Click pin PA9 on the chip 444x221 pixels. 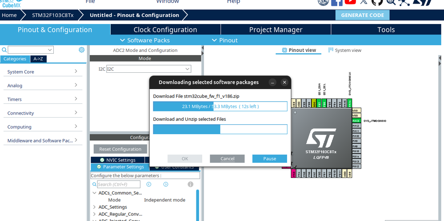pyautogui.click(x=356, y=141)
